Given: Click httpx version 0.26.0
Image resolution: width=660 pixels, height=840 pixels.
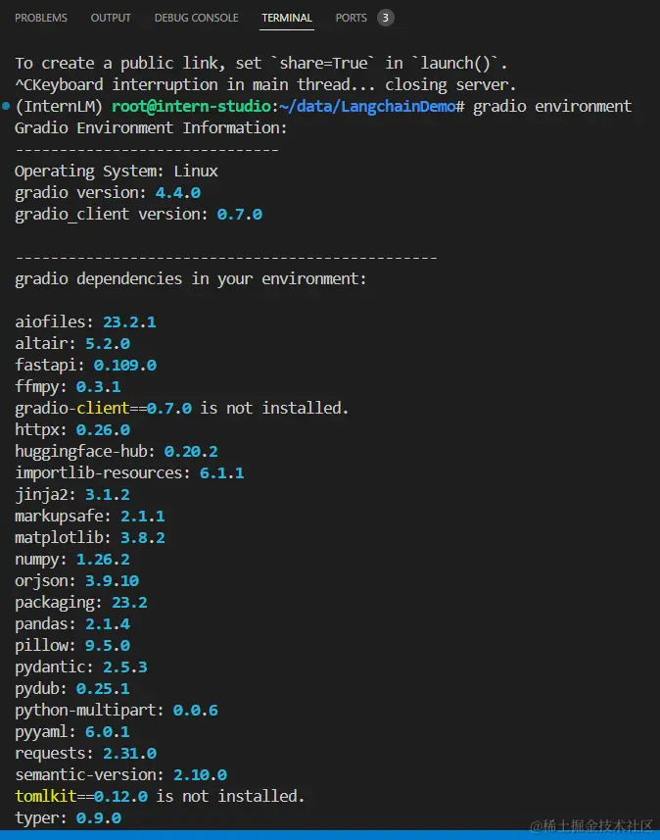Looking at the screenshot, I should point(103,429).
